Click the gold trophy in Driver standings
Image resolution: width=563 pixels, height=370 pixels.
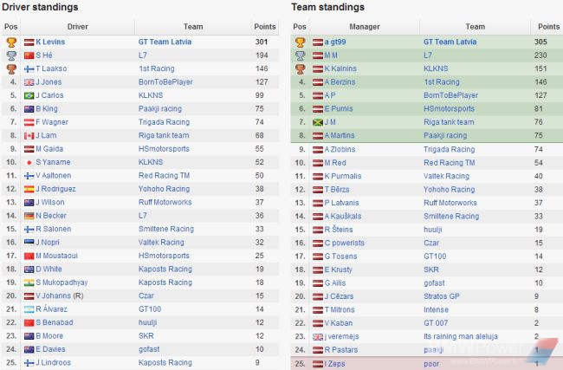[x=11, y=42]
